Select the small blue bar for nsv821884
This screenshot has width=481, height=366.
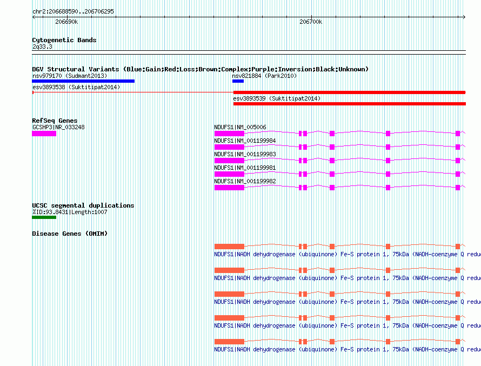tap(238, 81)
